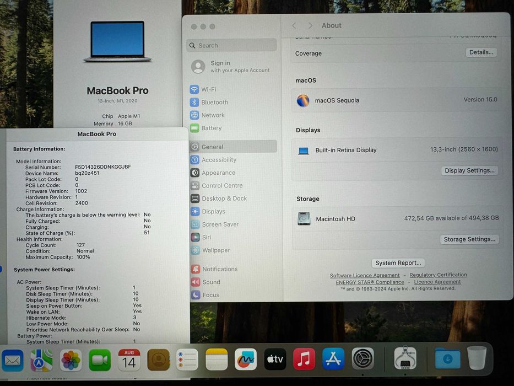Open Accessibility settings
514x386 pixels.
pos(233,160)
